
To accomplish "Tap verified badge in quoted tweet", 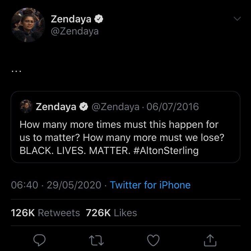I will (x=84, y=107).
